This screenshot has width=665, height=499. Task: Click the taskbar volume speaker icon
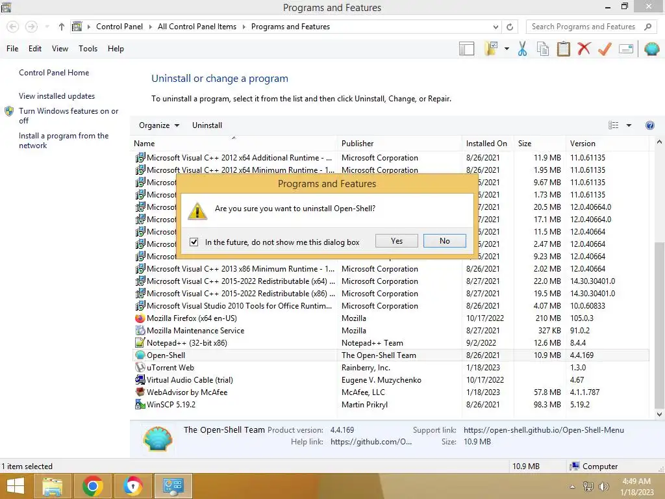coord(603,486)
